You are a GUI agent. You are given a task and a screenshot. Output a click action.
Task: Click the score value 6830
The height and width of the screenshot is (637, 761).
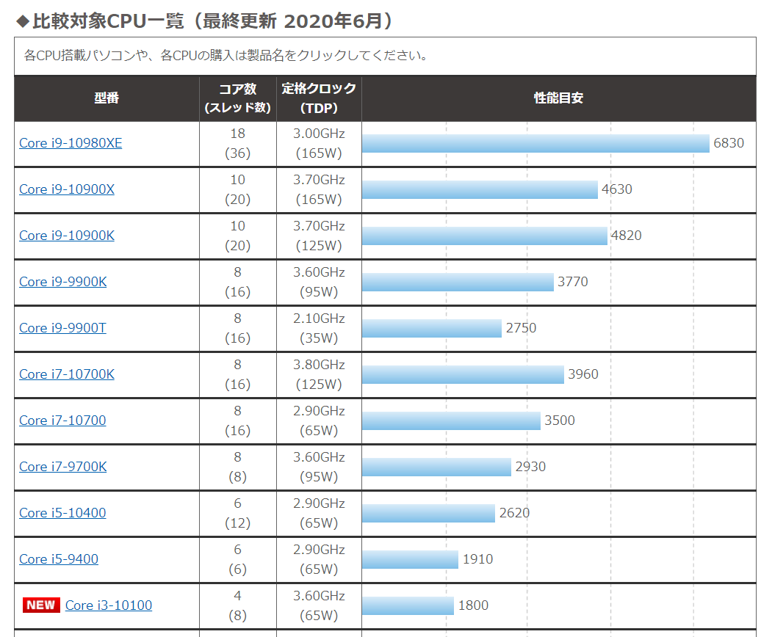point(729,143)
